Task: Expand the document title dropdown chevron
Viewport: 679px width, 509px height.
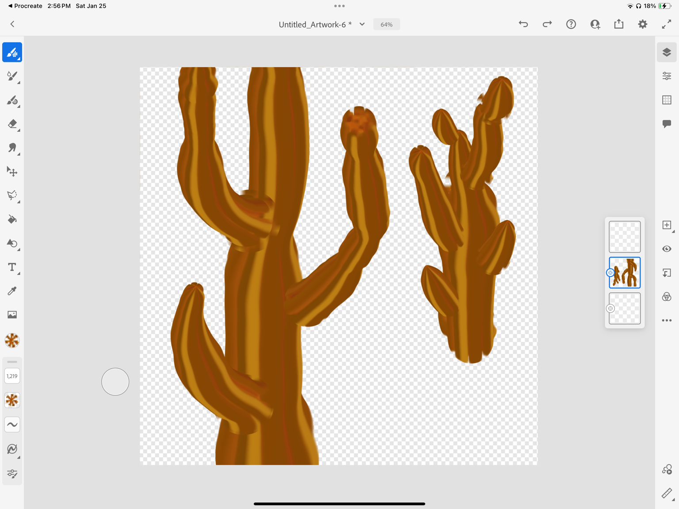Action: pyautogui.click(x=362, y=24)
